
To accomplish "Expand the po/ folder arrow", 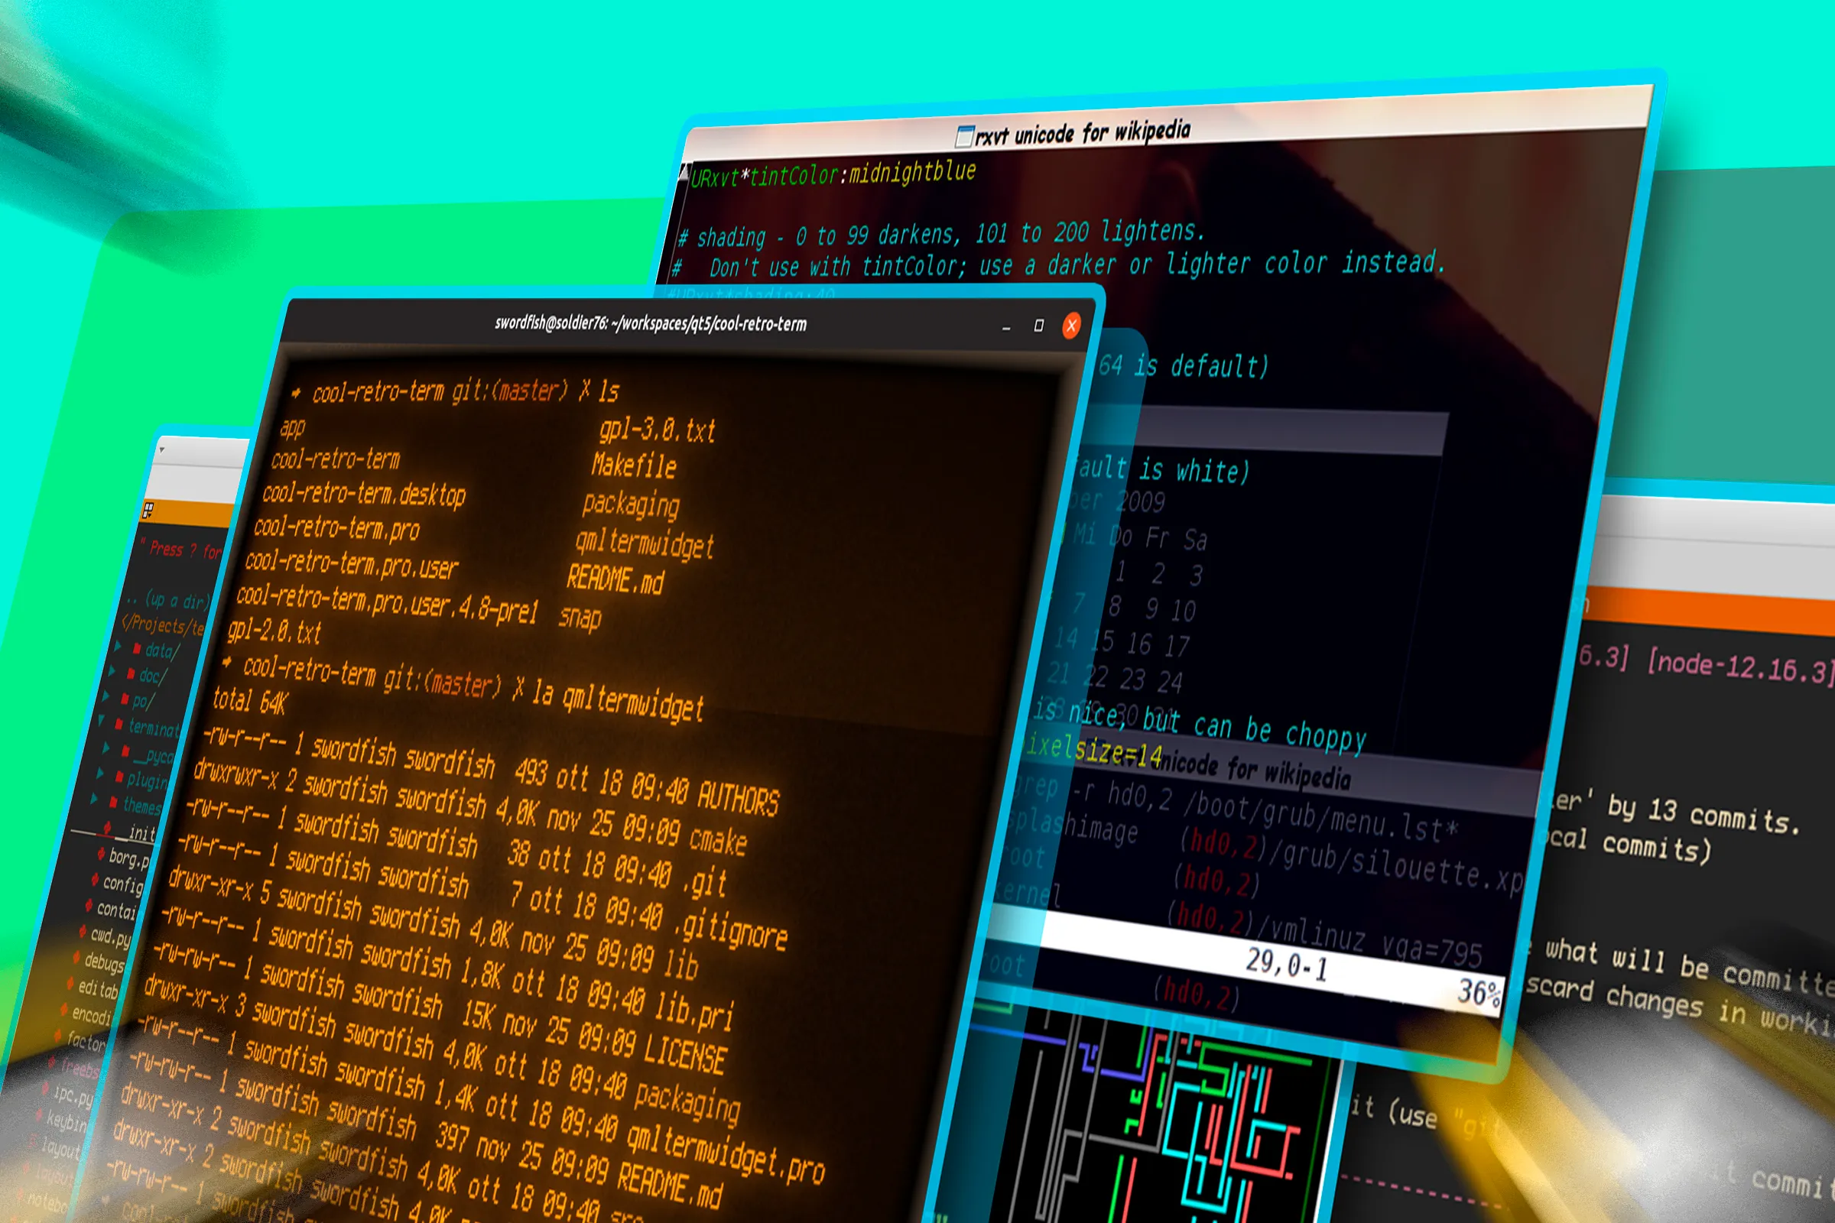I will point(107,696).
